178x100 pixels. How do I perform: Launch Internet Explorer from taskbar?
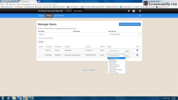[9, 98]
